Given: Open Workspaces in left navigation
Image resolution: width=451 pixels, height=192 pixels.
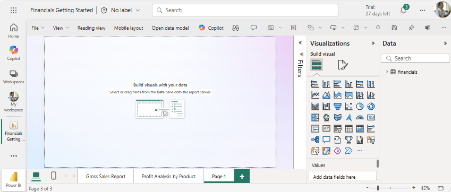Looking at the screenshot, I should click(x=13, y=76).
